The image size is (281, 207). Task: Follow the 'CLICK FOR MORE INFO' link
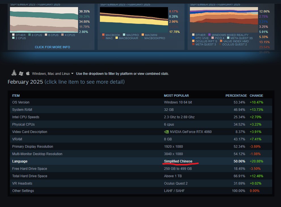52,47
